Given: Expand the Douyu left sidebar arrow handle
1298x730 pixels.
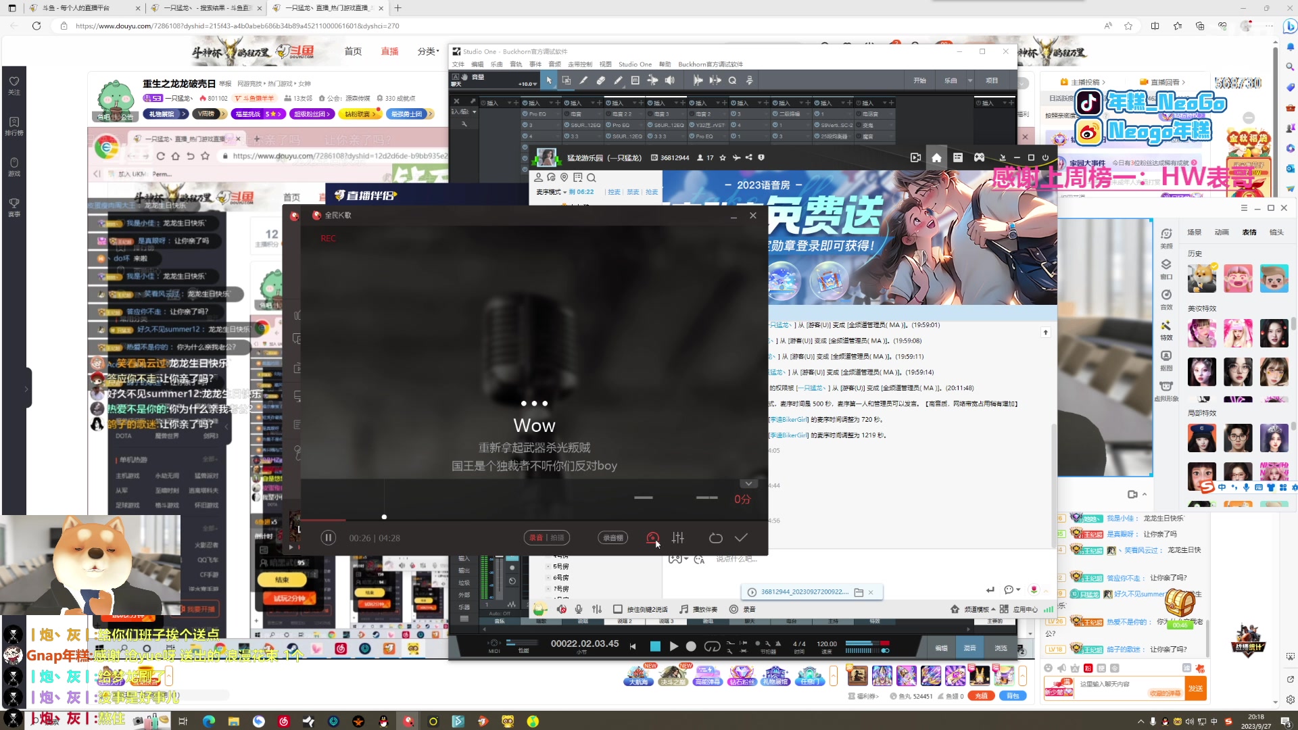Looking at the screenshot, I should click(26, 389).
